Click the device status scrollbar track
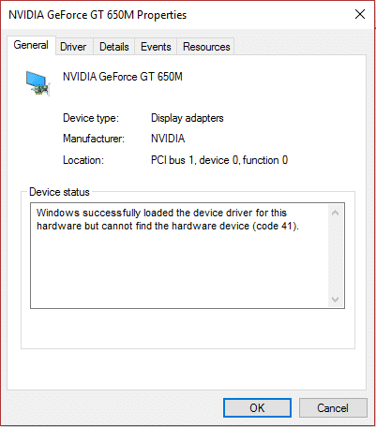The width and height of the screenshot is (376, 427). [336, 256]
